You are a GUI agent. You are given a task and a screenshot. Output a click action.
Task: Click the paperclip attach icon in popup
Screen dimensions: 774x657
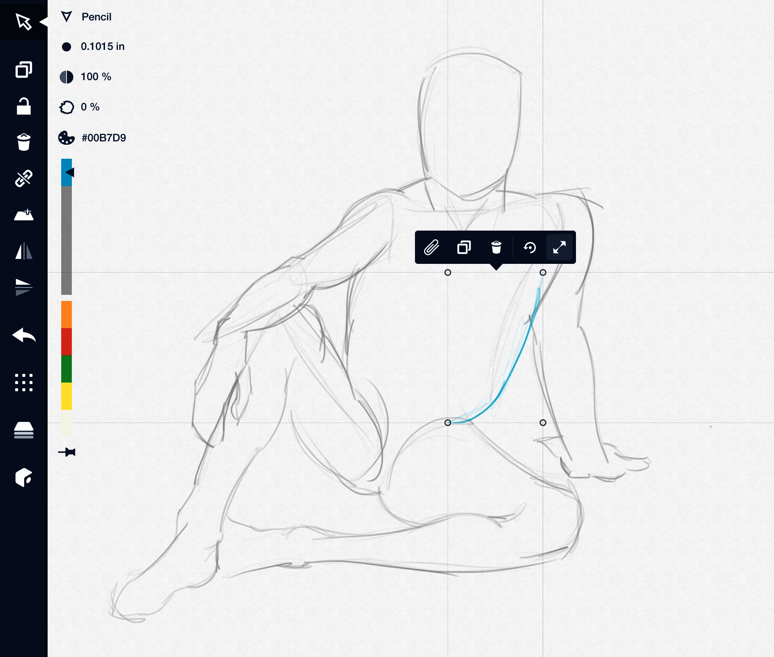tap(432, 248)
